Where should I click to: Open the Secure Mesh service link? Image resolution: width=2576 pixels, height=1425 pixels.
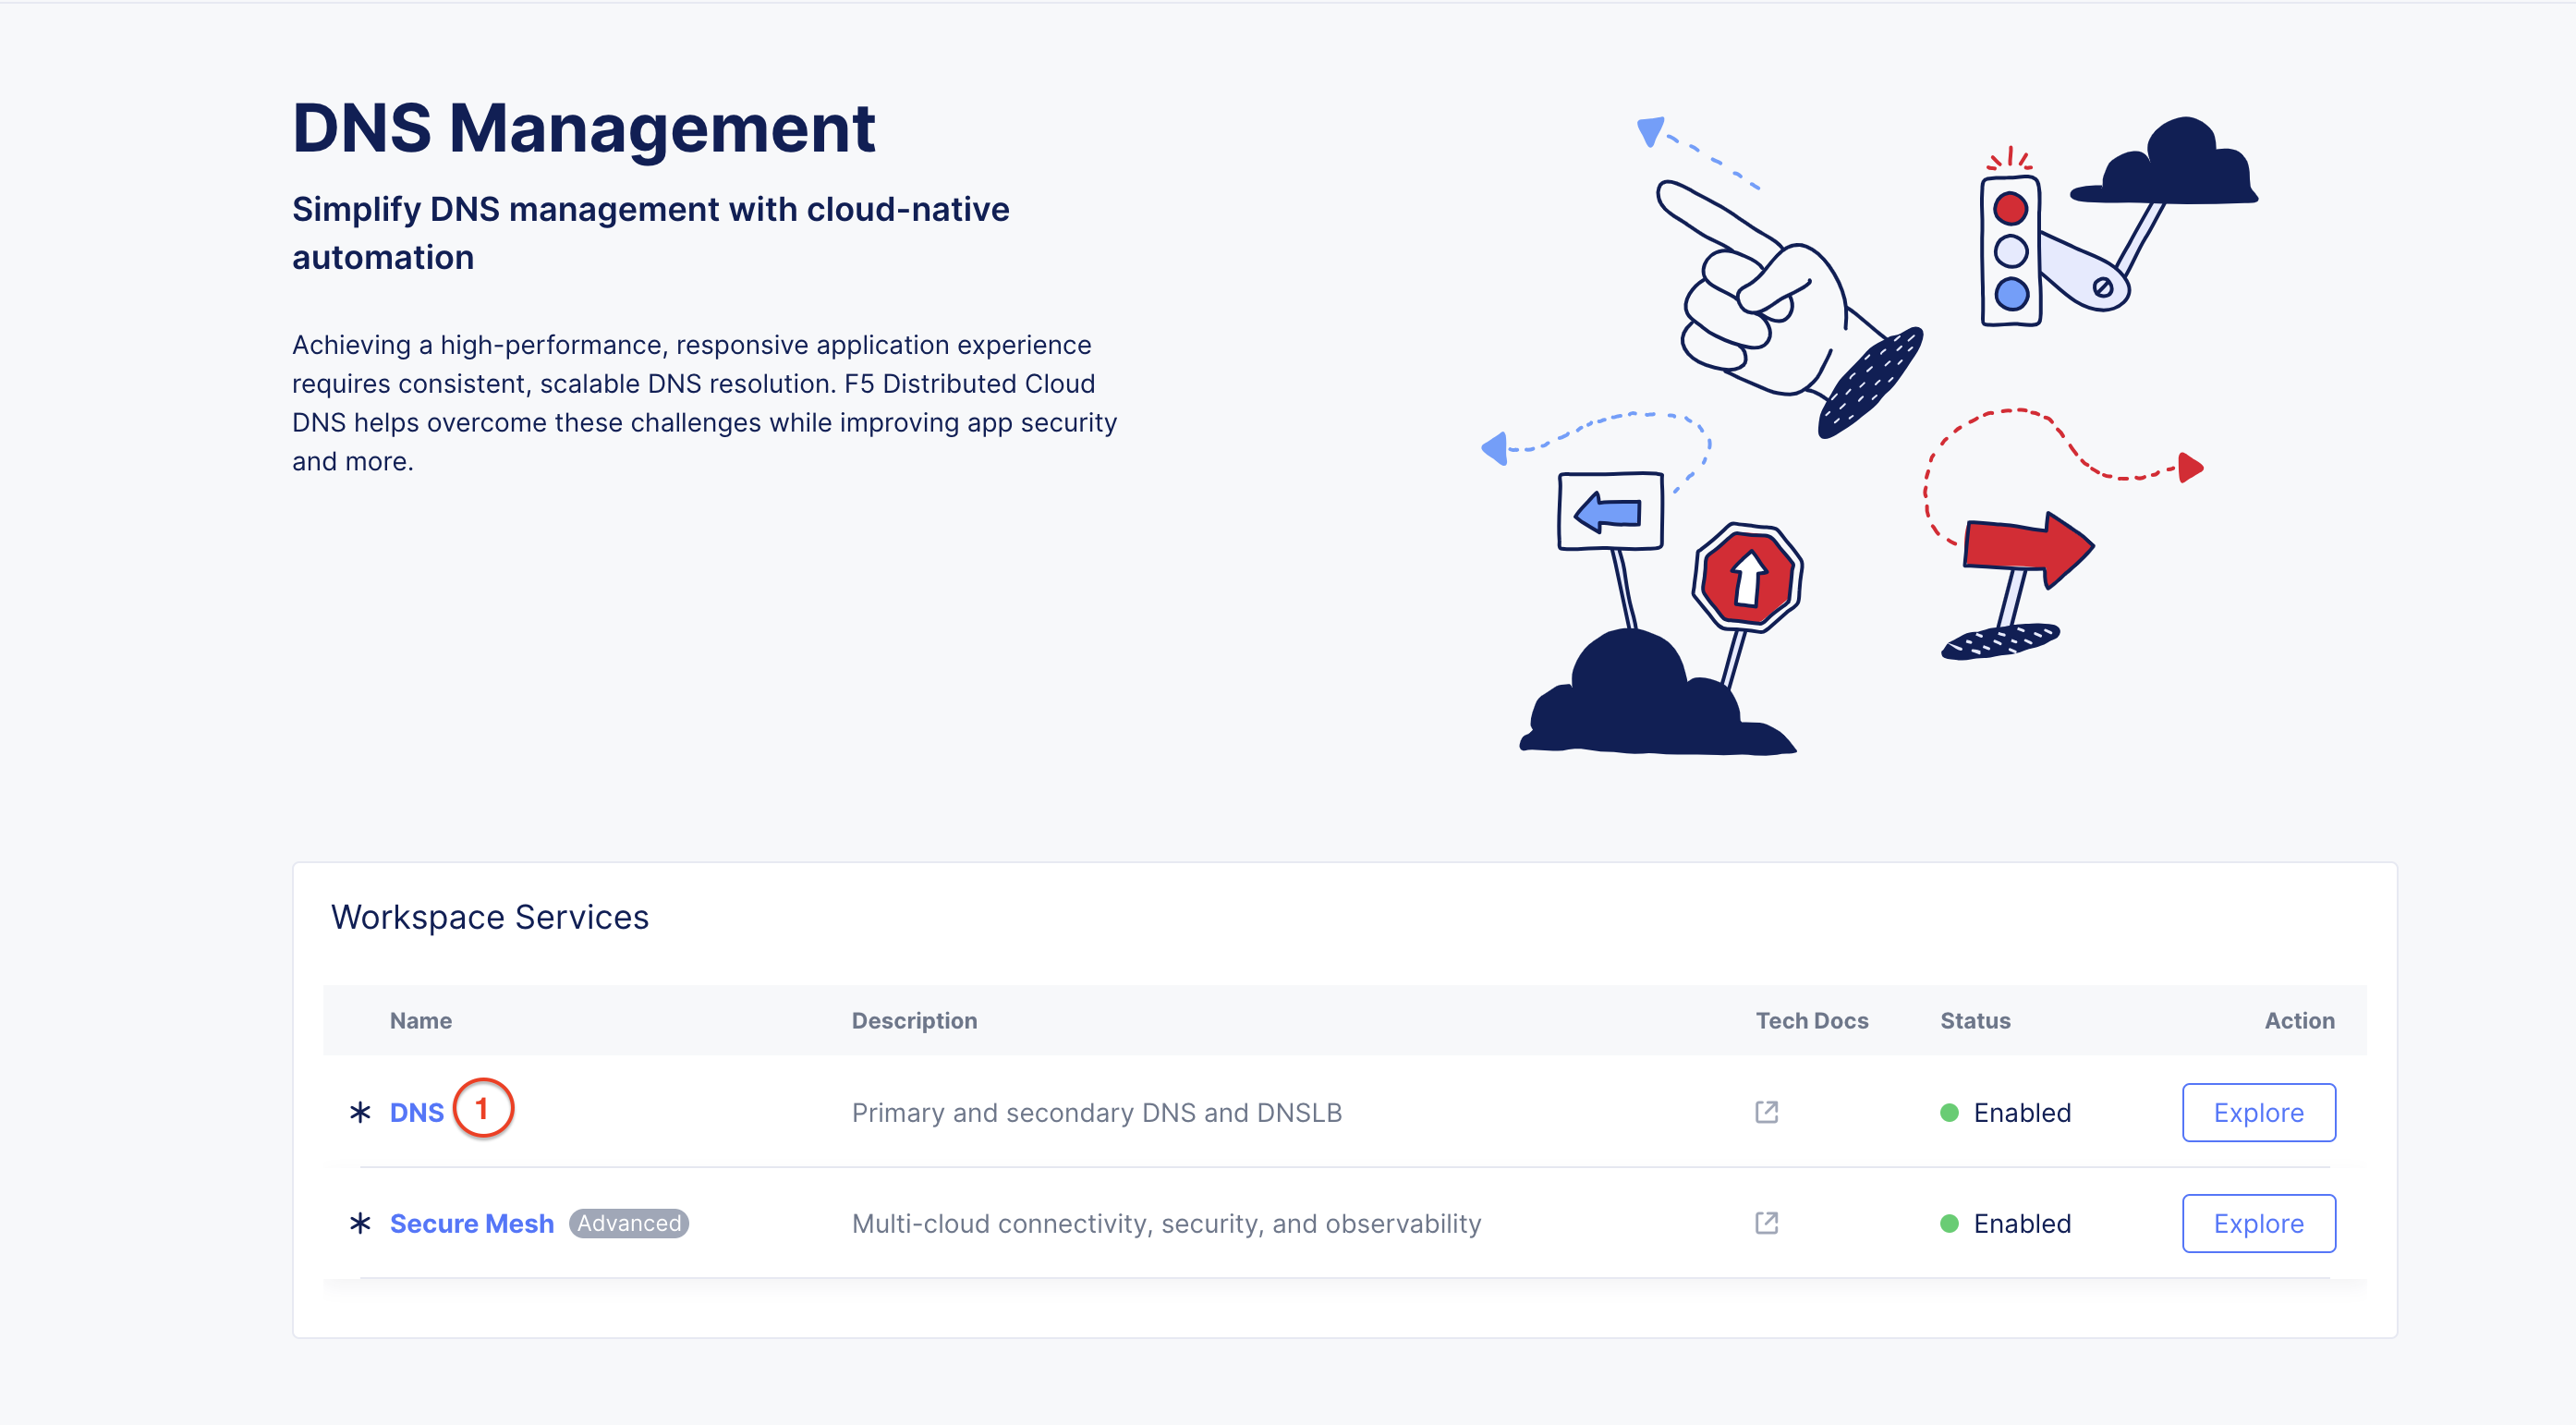click(472, 1223)
